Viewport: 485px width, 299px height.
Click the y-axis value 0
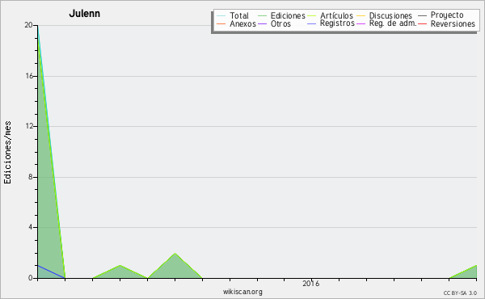coord(31,278)
